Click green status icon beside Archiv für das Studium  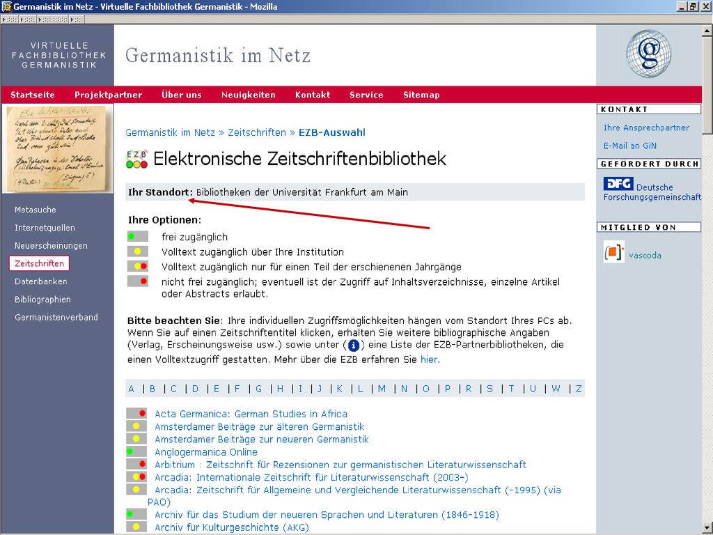tap(136, 515)
